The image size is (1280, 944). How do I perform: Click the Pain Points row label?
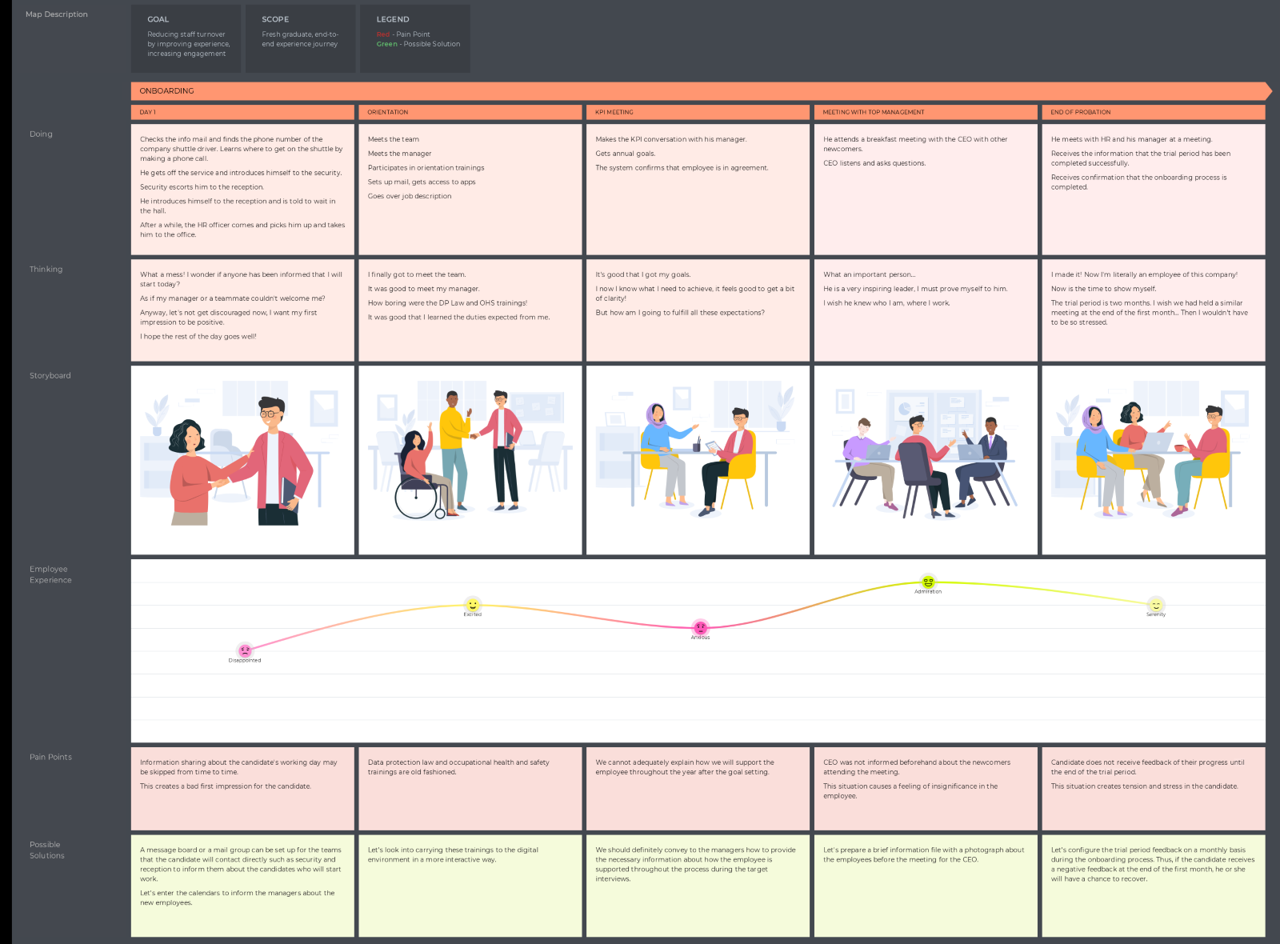click(x=50, y=757)
